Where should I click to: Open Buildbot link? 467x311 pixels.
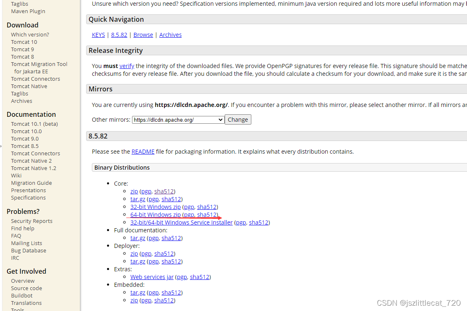[22, 295]
